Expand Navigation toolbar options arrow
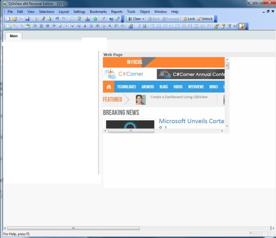Viewport: 276px width, 238px height. [x=216, y=19]
